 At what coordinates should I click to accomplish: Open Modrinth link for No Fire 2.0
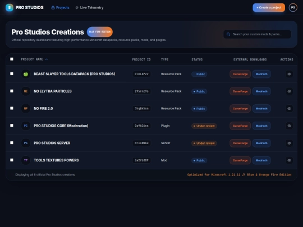(261, 109)
